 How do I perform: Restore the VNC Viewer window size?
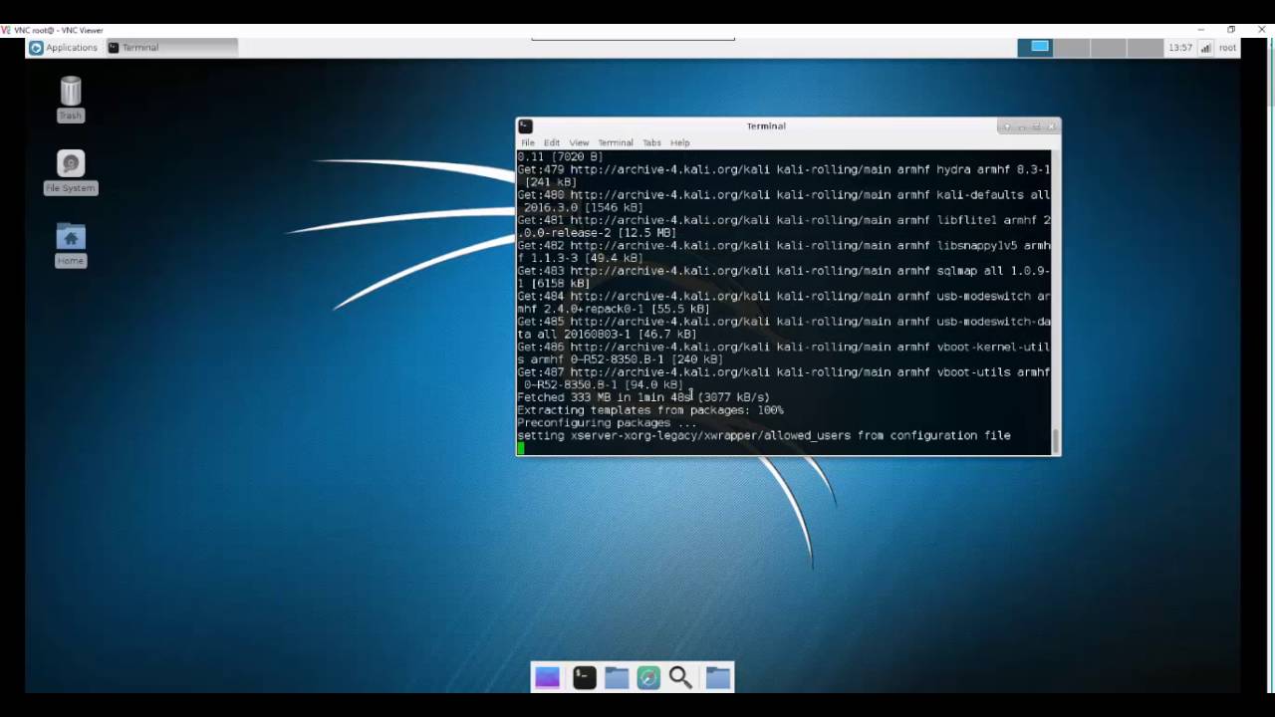coord(1231,30)
